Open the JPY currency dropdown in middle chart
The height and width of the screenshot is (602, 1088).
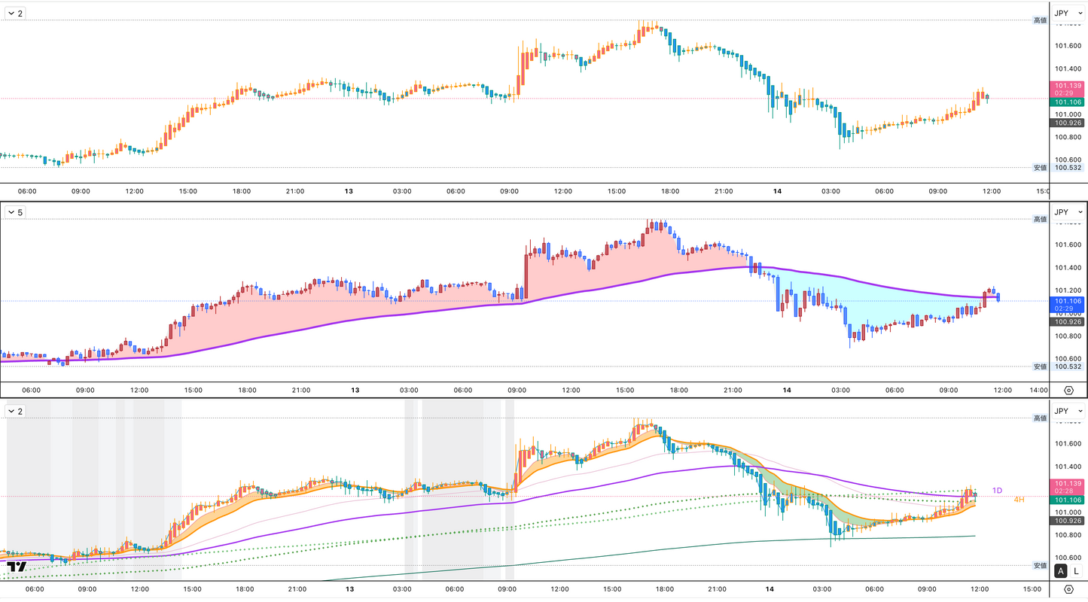(1068, 212)
